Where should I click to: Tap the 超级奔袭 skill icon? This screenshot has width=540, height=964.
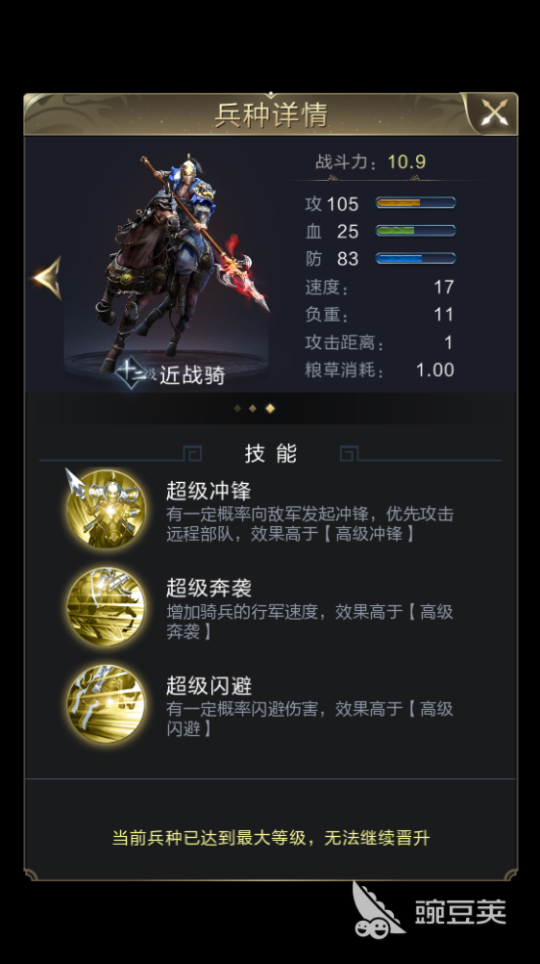(x=107, y=606)
